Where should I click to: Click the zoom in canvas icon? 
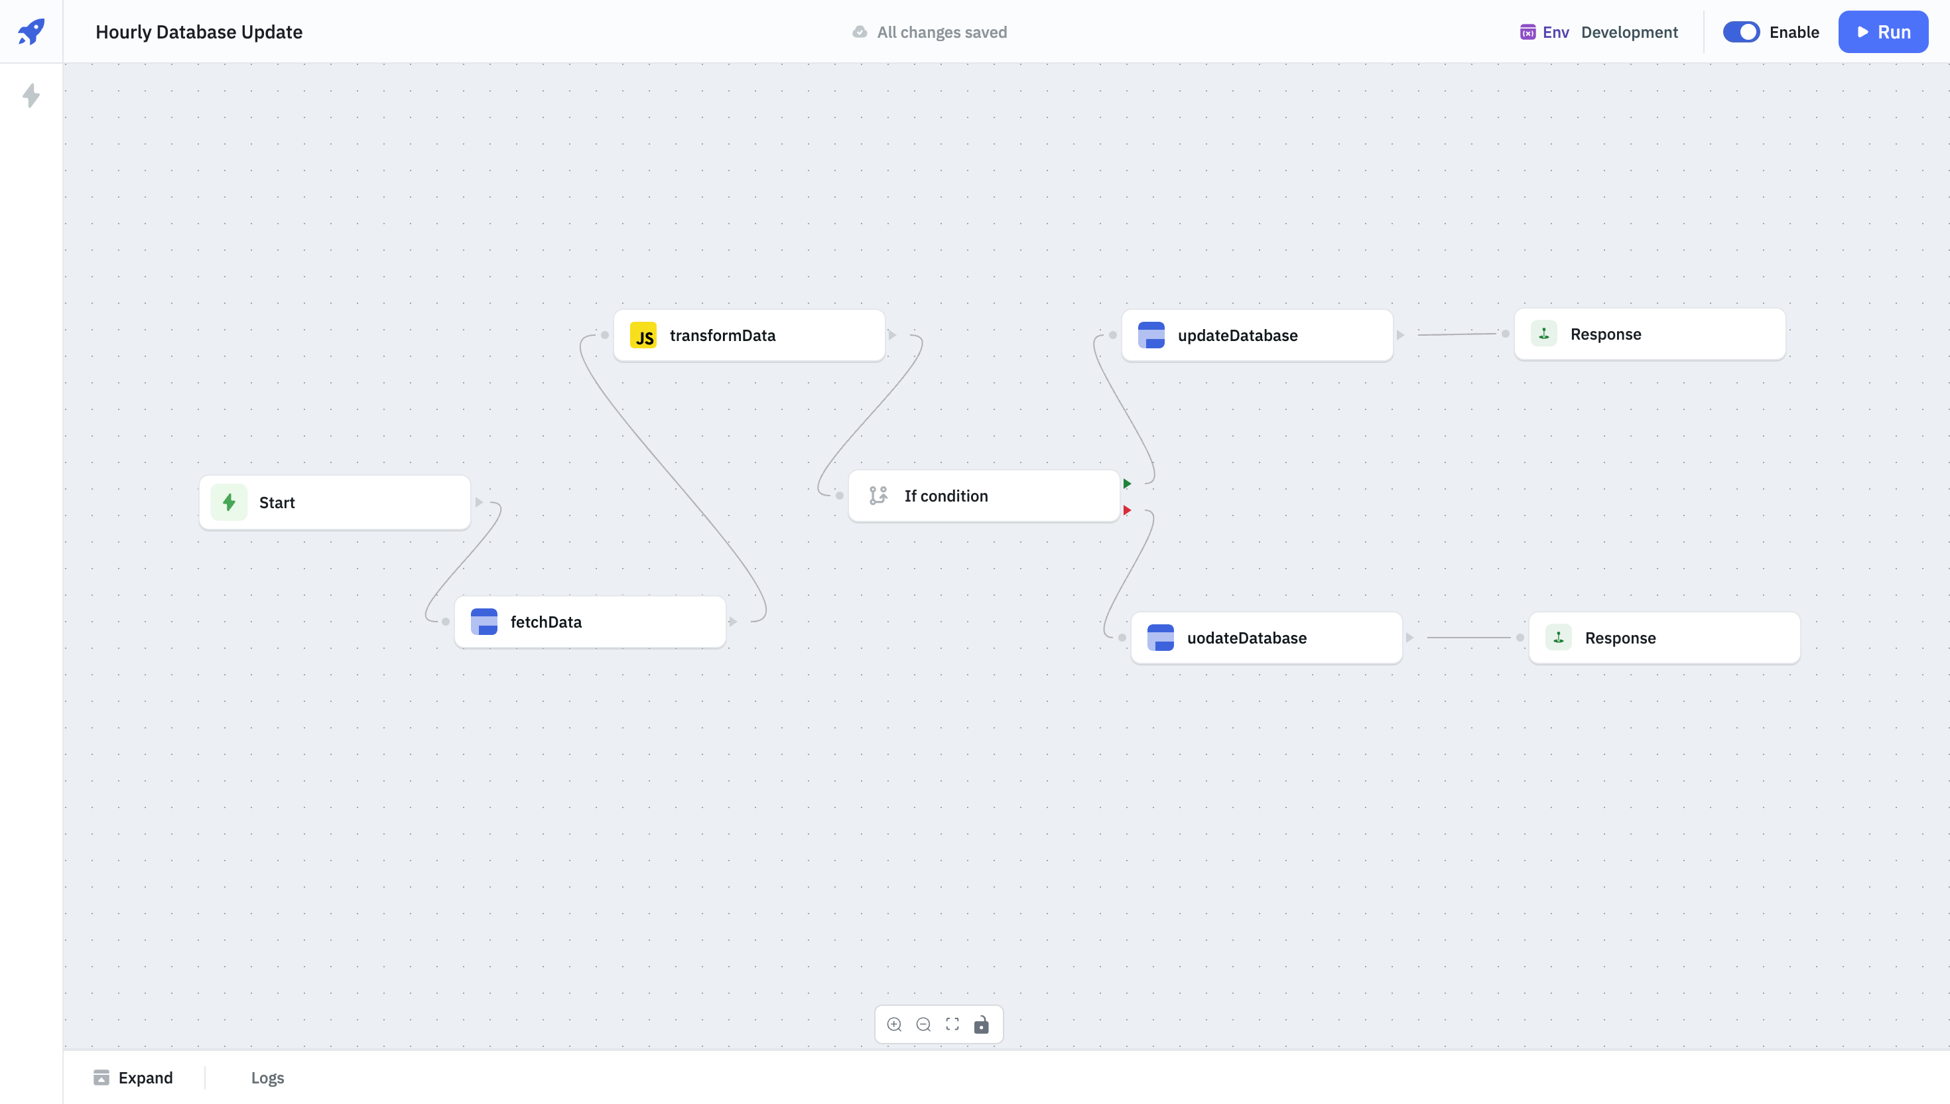pyautogui.click(x=894, y=1024)
